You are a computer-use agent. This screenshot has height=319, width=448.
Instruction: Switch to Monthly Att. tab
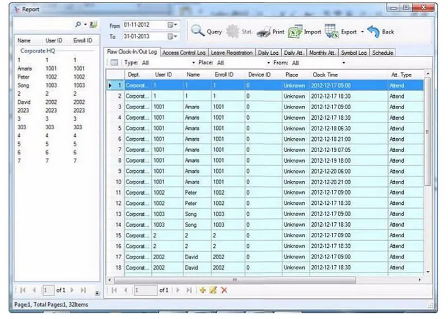[x=323, y=53]
